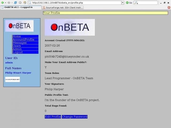Image resolution: width=171 pixels, height=128 pixels.
Task: Click the founder of the OnBETA project text
Action: (x=72, y=100)
